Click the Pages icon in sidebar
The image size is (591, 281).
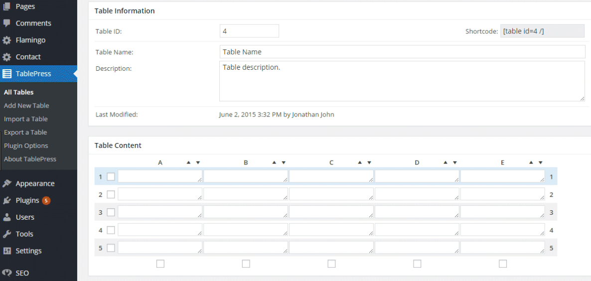click(x=7, y=6)
